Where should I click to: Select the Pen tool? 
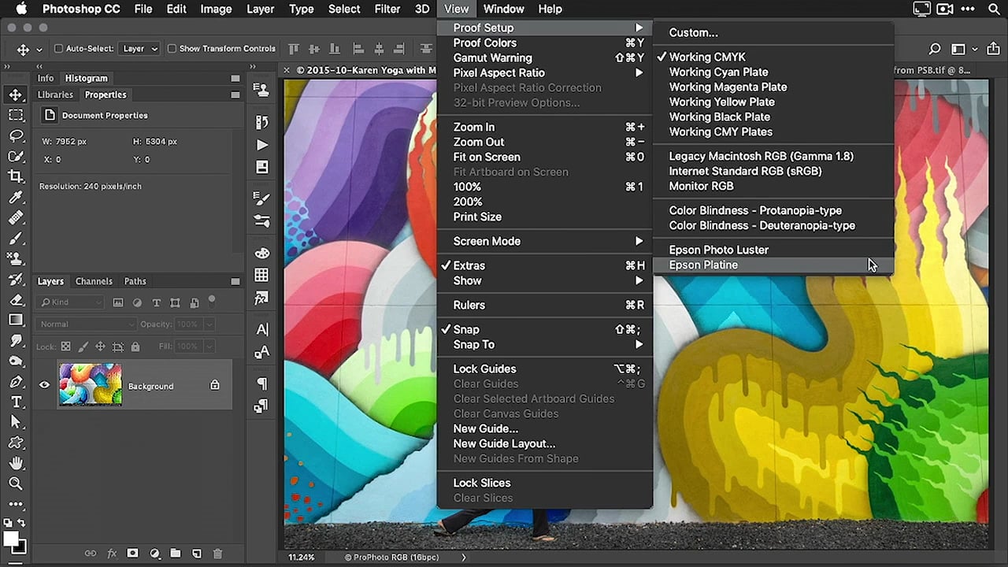pos(16,381)
